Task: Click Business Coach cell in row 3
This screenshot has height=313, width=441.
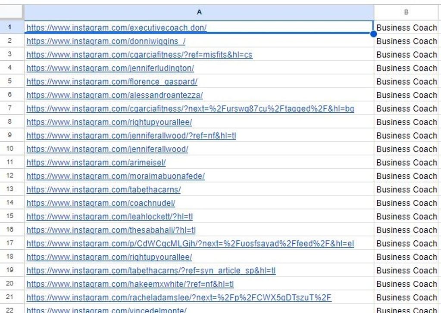Action: click(406, 55)
